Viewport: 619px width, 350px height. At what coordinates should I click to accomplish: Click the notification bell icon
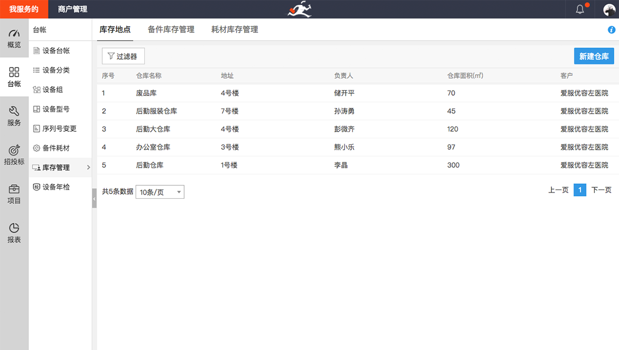580,9
